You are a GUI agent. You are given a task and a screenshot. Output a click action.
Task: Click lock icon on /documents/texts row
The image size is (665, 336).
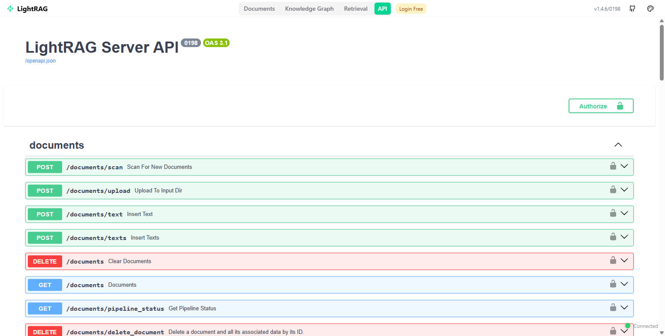point(613,237)
